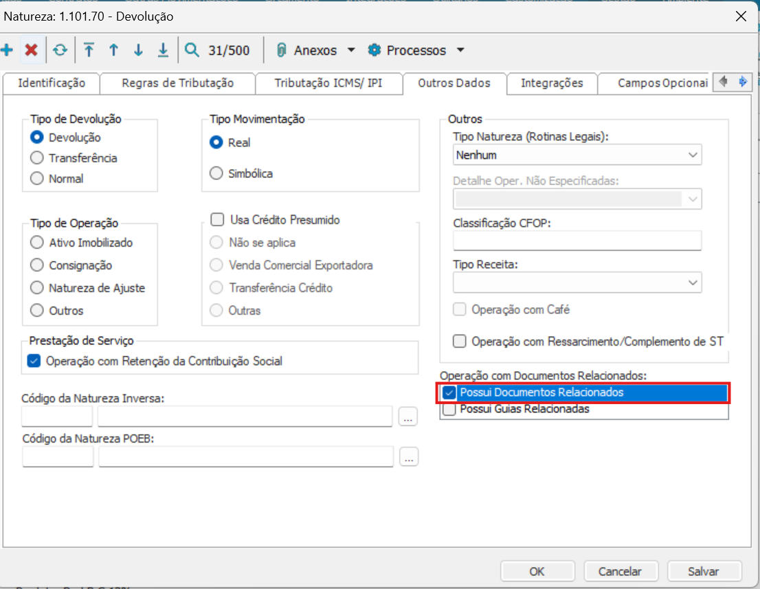Switch to Regras de Tributação tab
760x589 pixels.
click(177, 83)
